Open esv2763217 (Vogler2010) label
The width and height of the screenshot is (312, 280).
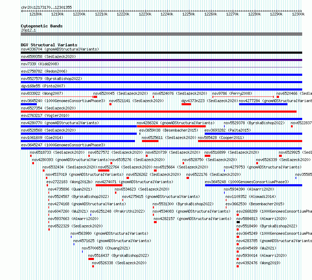[45, 115]
